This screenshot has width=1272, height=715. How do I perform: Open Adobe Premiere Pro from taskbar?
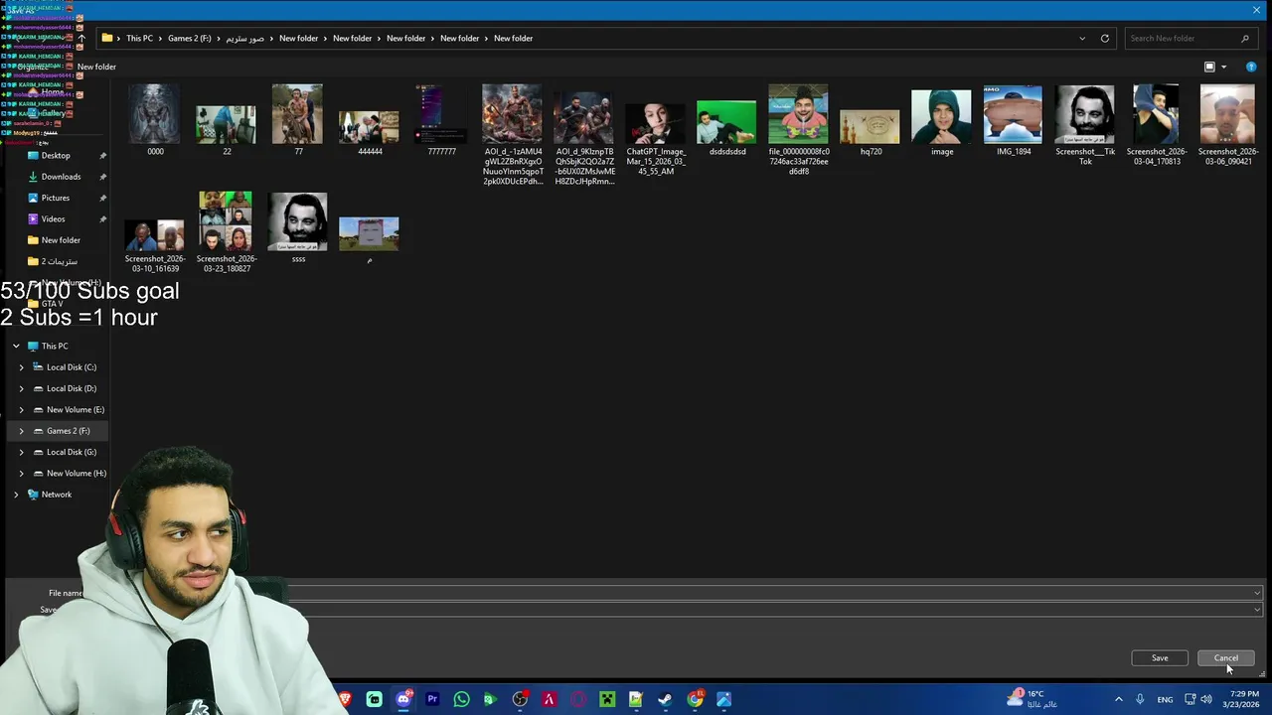[x=432, y=699]
